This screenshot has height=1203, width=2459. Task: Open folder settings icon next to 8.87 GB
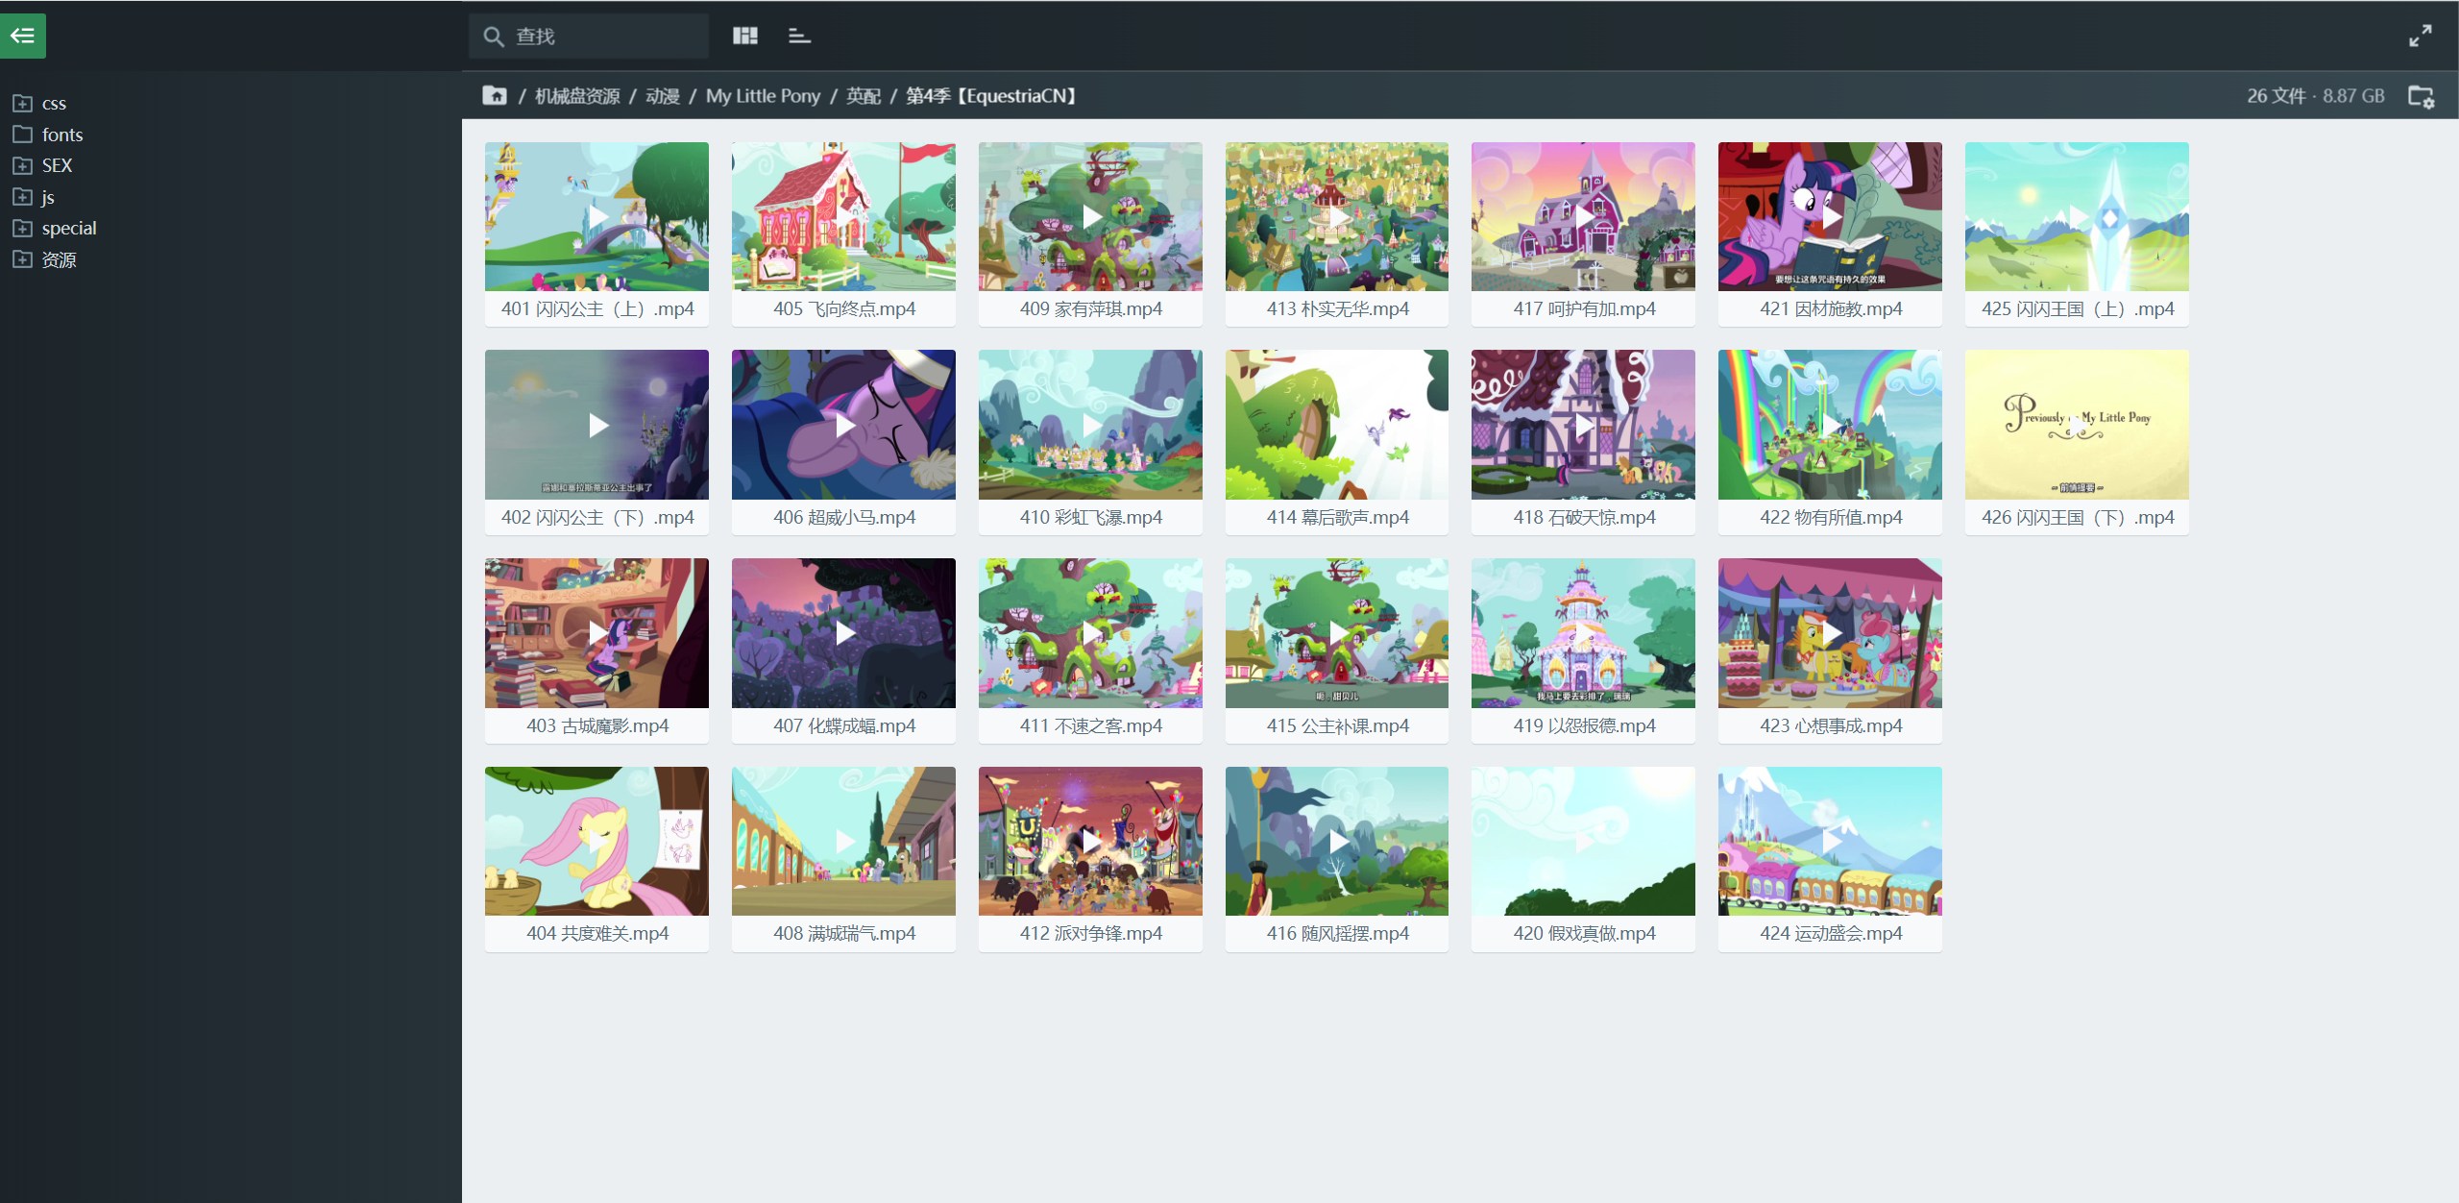tap(2422, 96)
